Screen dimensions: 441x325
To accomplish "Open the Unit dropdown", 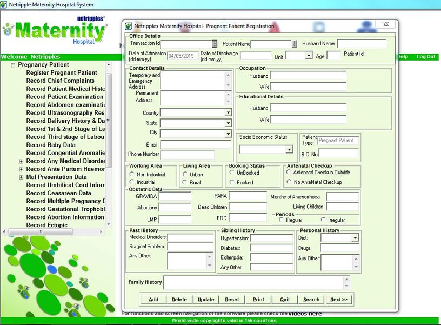I will click(x=309, y=55).
